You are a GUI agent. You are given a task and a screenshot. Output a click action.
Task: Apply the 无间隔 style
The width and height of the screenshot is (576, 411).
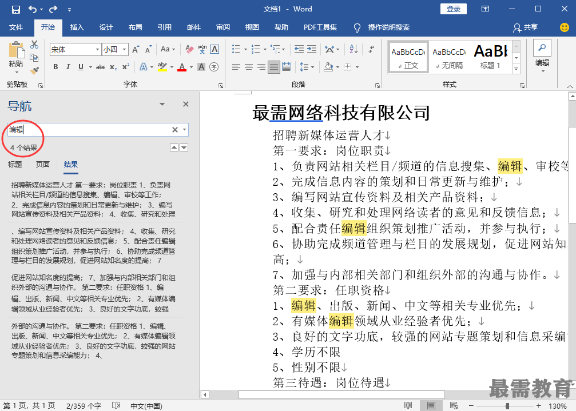tap(449, 57)
